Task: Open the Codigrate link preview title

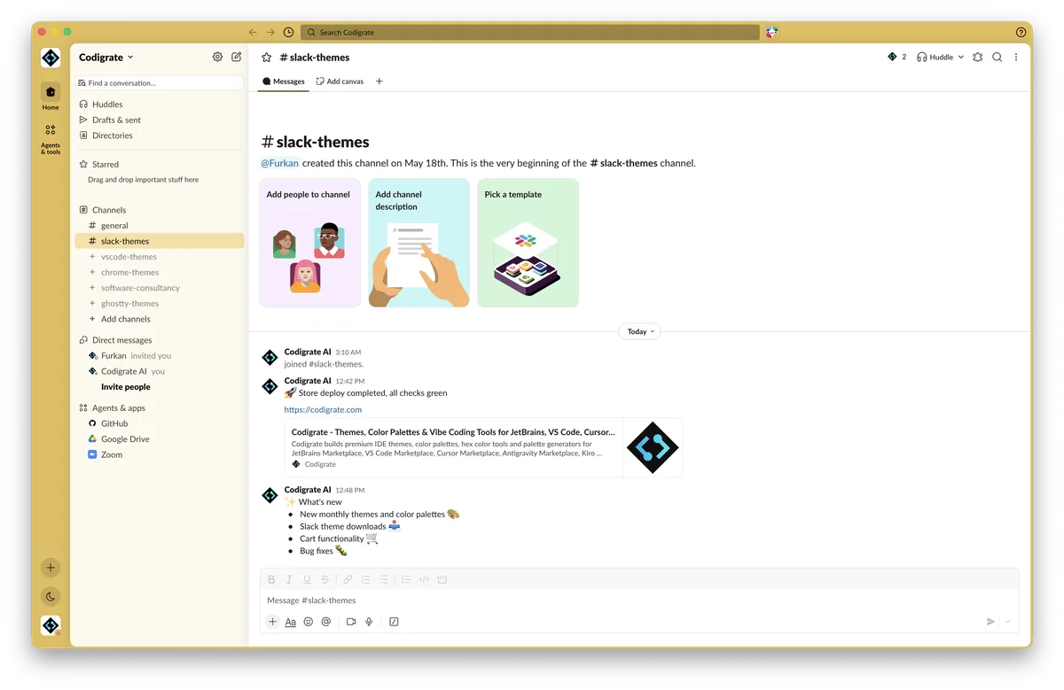Action: [x=453, y=432]
